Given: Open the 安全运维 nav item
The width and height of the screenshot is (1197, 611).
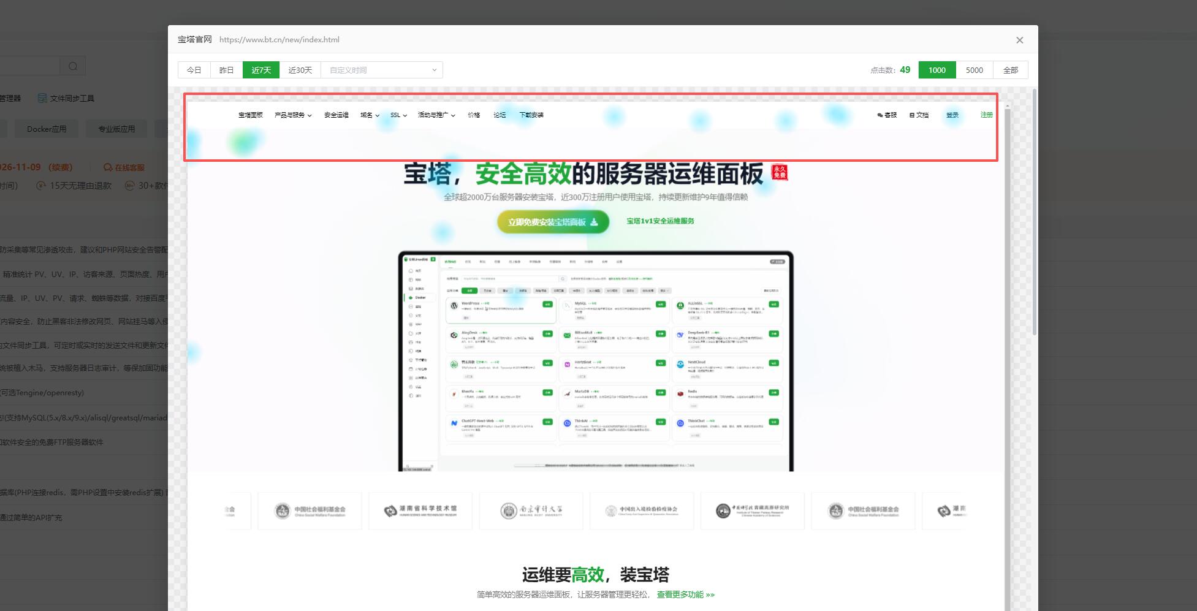Looking at the screenshot, I should [x=336, y=115].
